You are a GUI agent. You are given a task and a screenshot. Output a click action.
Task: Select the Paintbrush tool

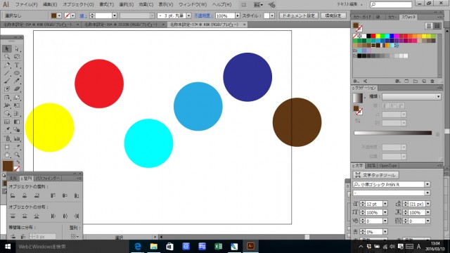point(7,82)
